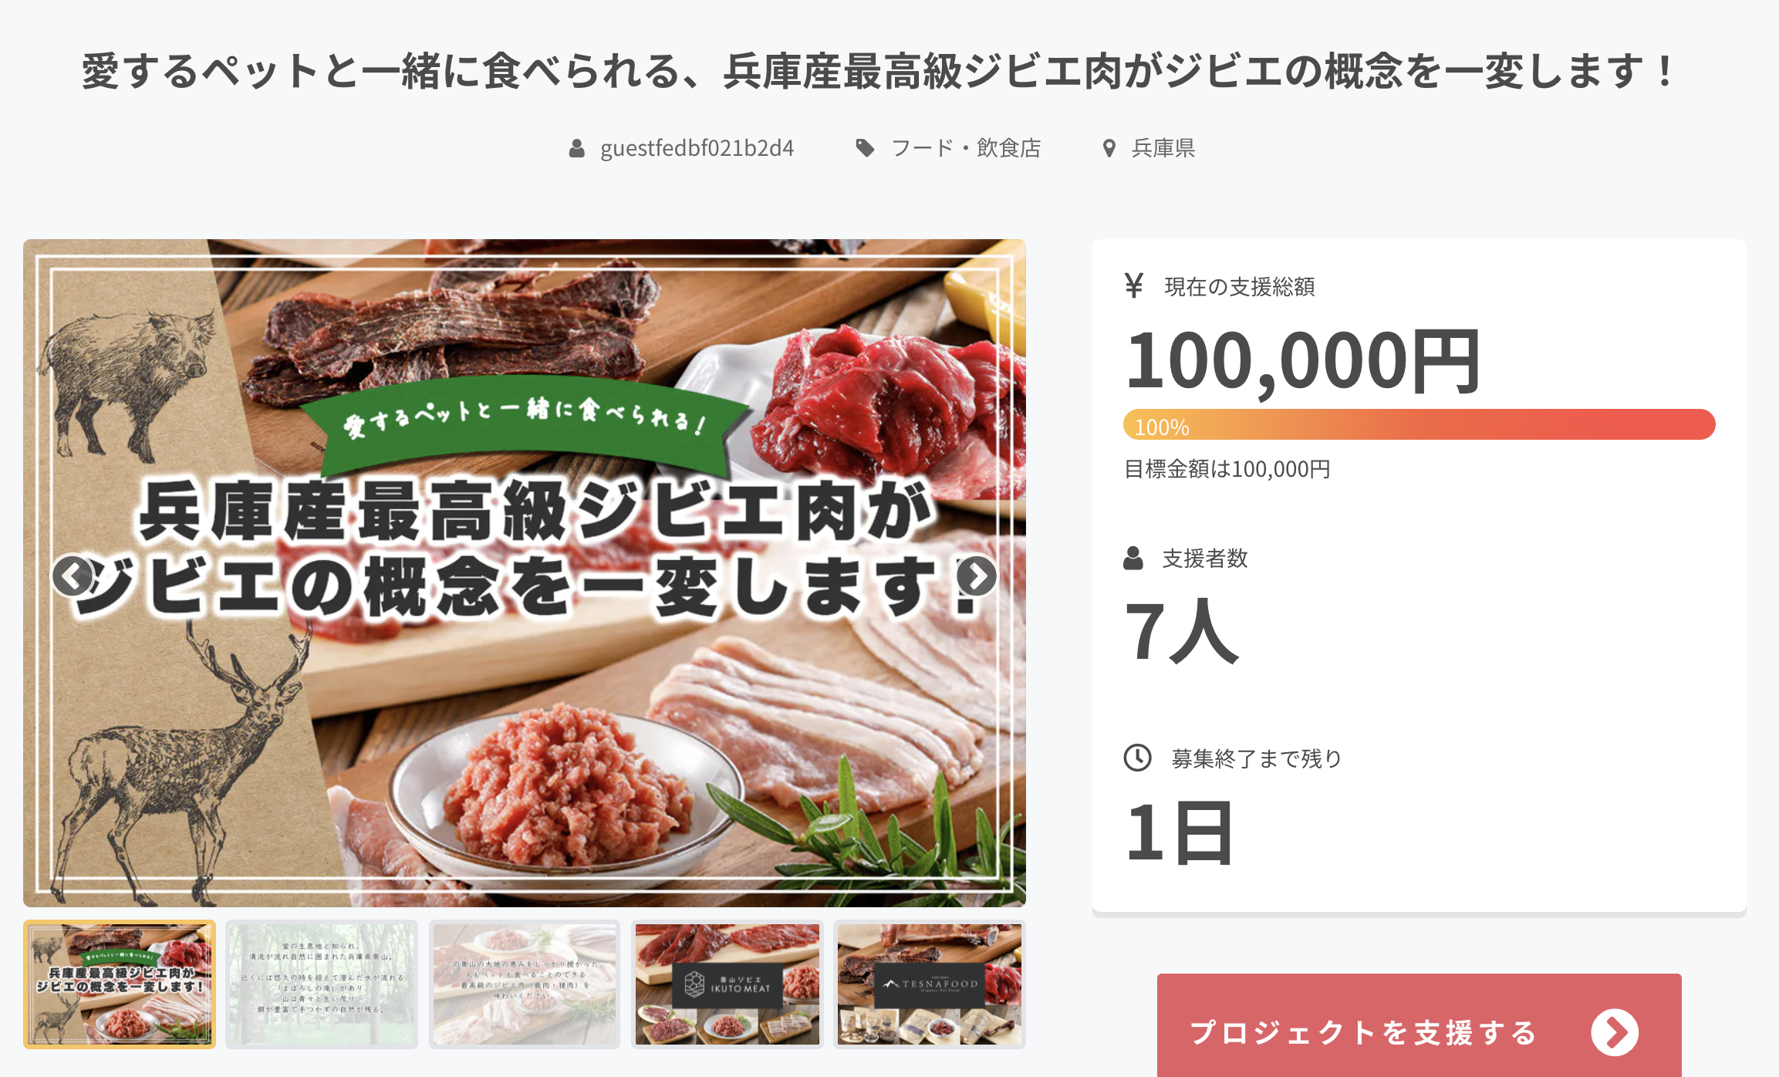Click the user profile icon beside guestfedbf021b2d4
Image resolution: width=1779 pixels, height=1077 pixels.
(576, 148)
